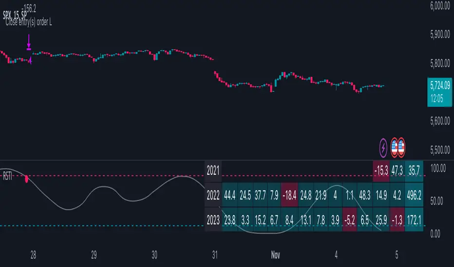This screenshot has height=267, width=454.
Task: Click the purple close entry arrow marker
Action: 29,42
